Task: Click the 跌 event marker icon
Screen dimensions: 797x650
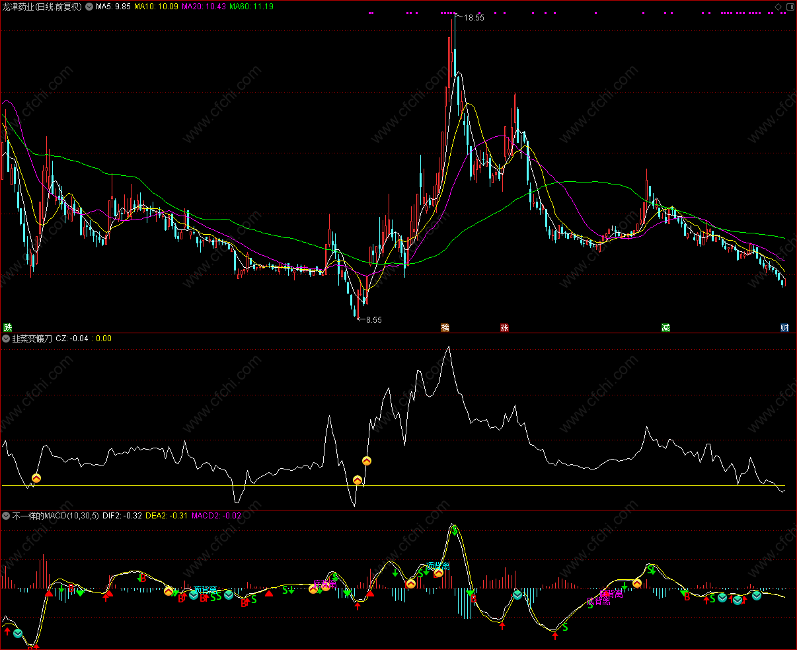Action: 7,327
